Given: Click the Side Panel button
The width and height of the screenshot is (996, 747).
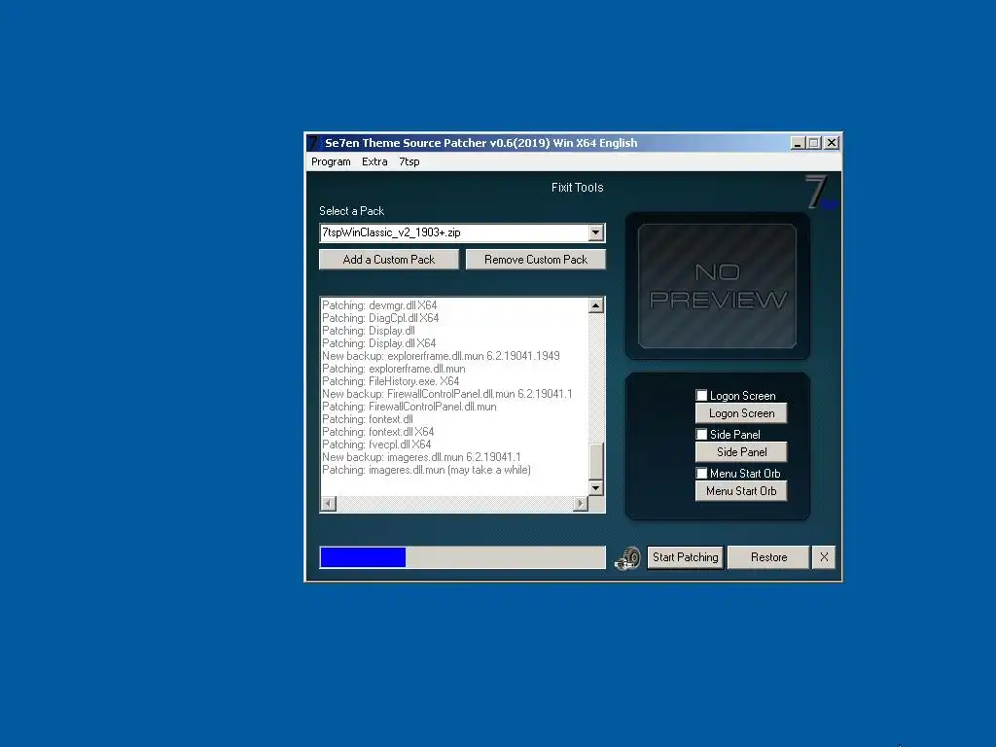Looking at the screenshot, I should point(741,452).
